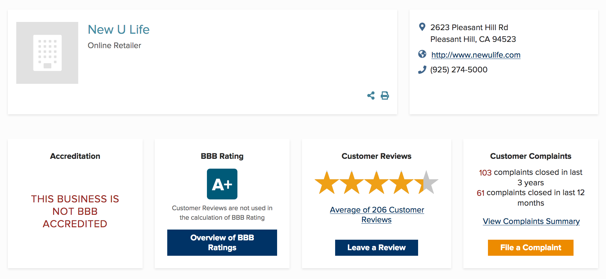Click the phone handset icon
The image size is (606, 279).
pos(422,69)
